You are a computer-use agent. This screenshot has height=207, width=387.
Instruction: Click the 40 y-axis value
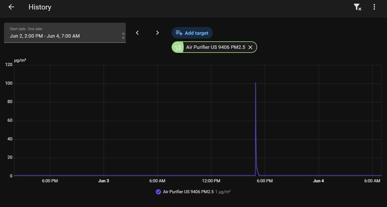click(10, 139)
